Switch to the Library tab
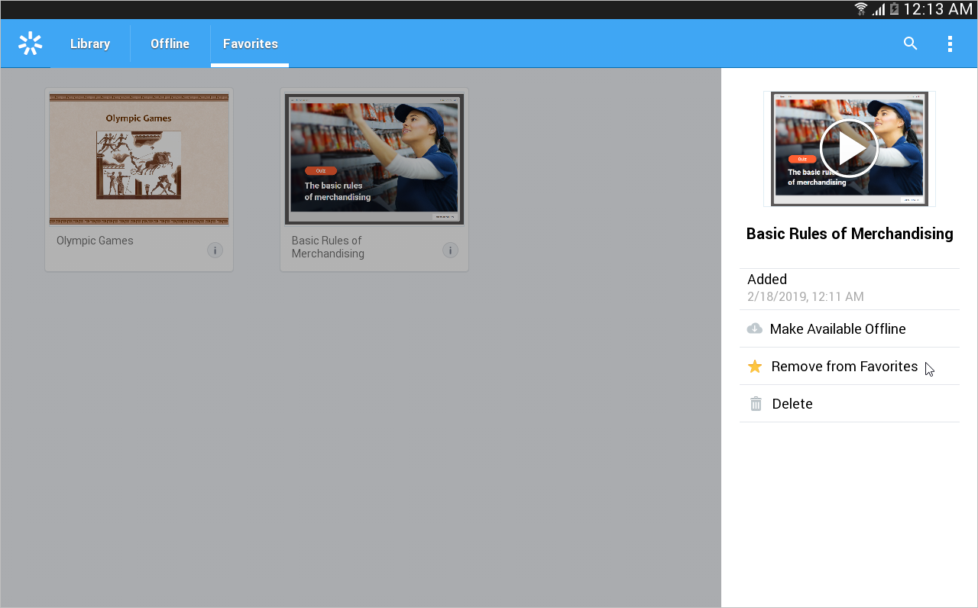 [x=90, y=44]
